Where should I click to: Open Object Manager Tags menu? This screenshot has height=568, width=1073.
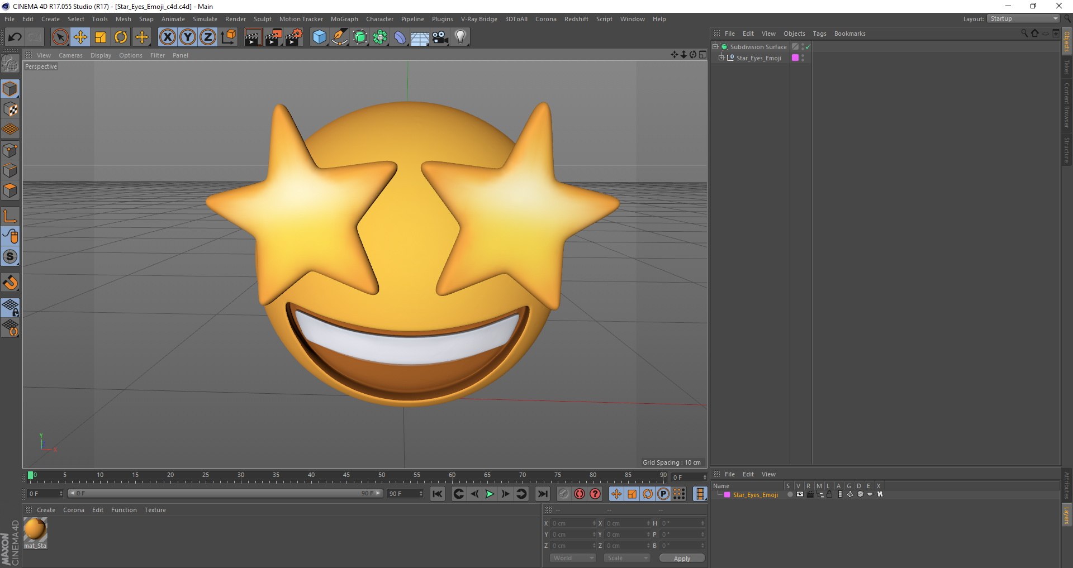click(819, 34)
